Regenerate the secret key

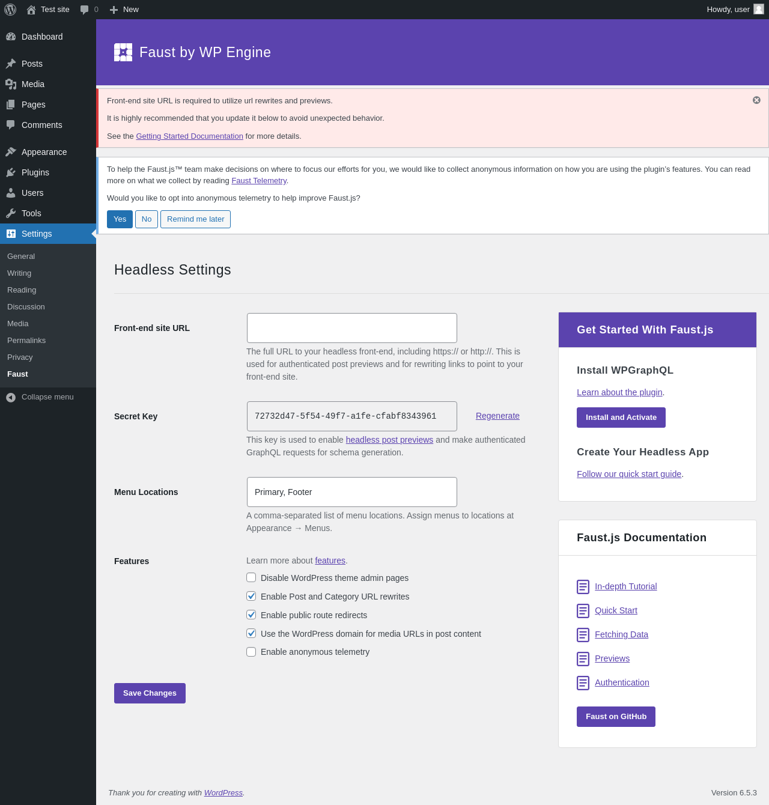[x=497, y=416]
